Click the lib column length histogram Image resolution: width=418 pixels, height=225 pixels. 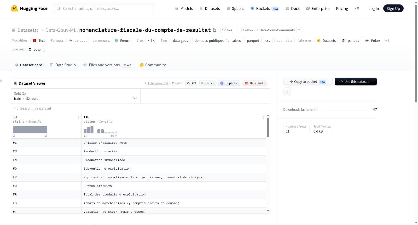(101, 130)
